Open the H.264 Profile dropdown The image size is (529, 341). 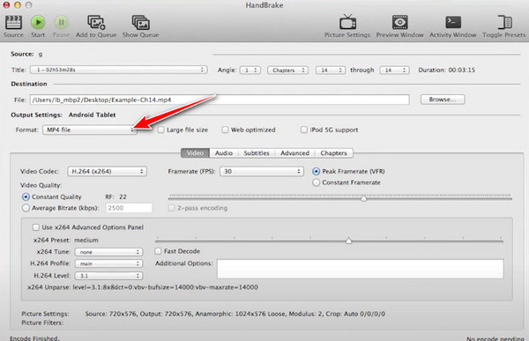coord(108,263)
